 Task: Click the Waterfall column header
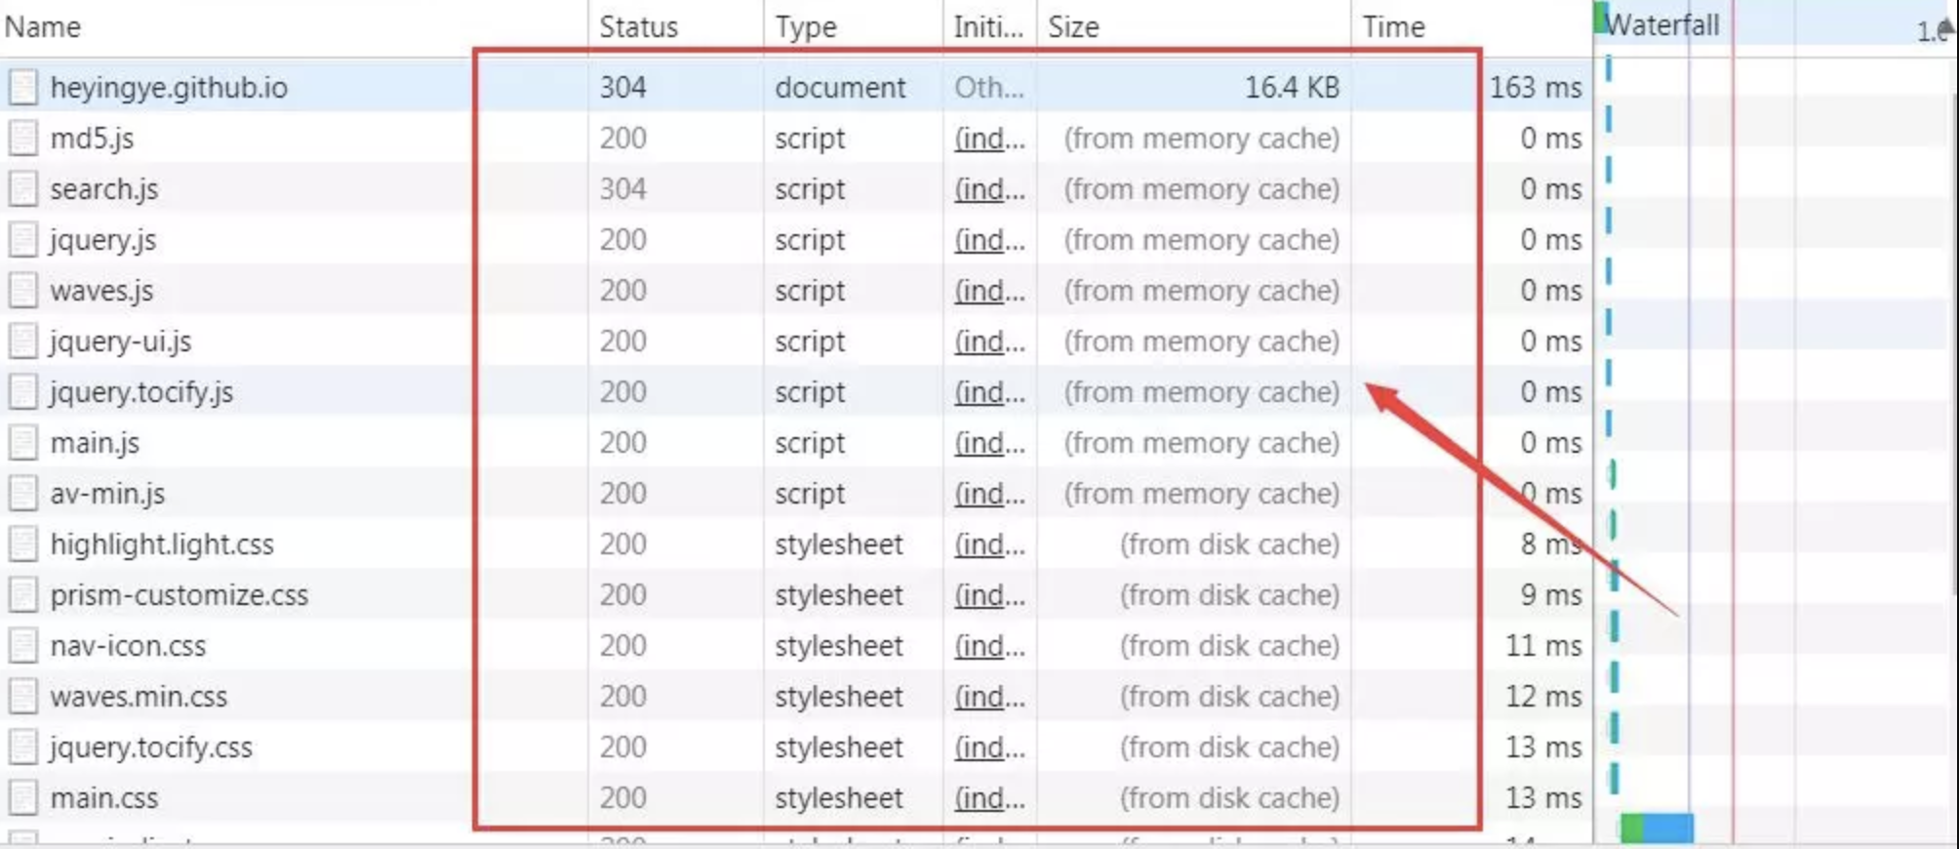tap(1662, 24)
